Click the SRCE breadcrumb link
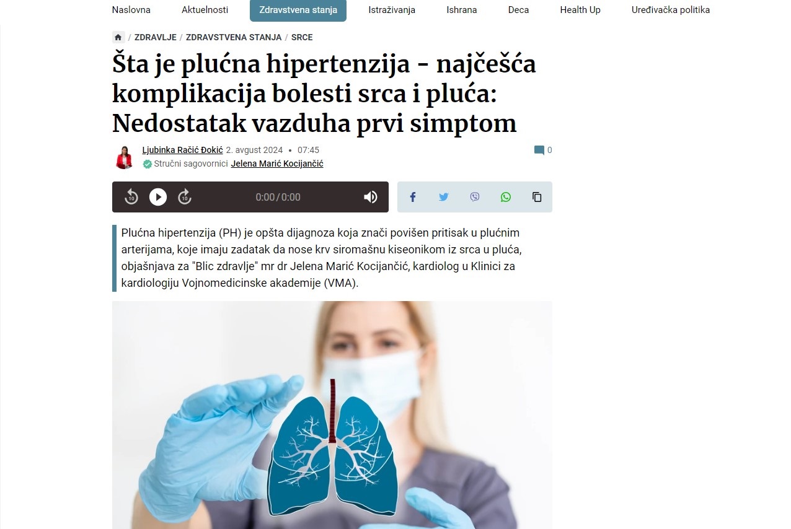 point(302,37)
